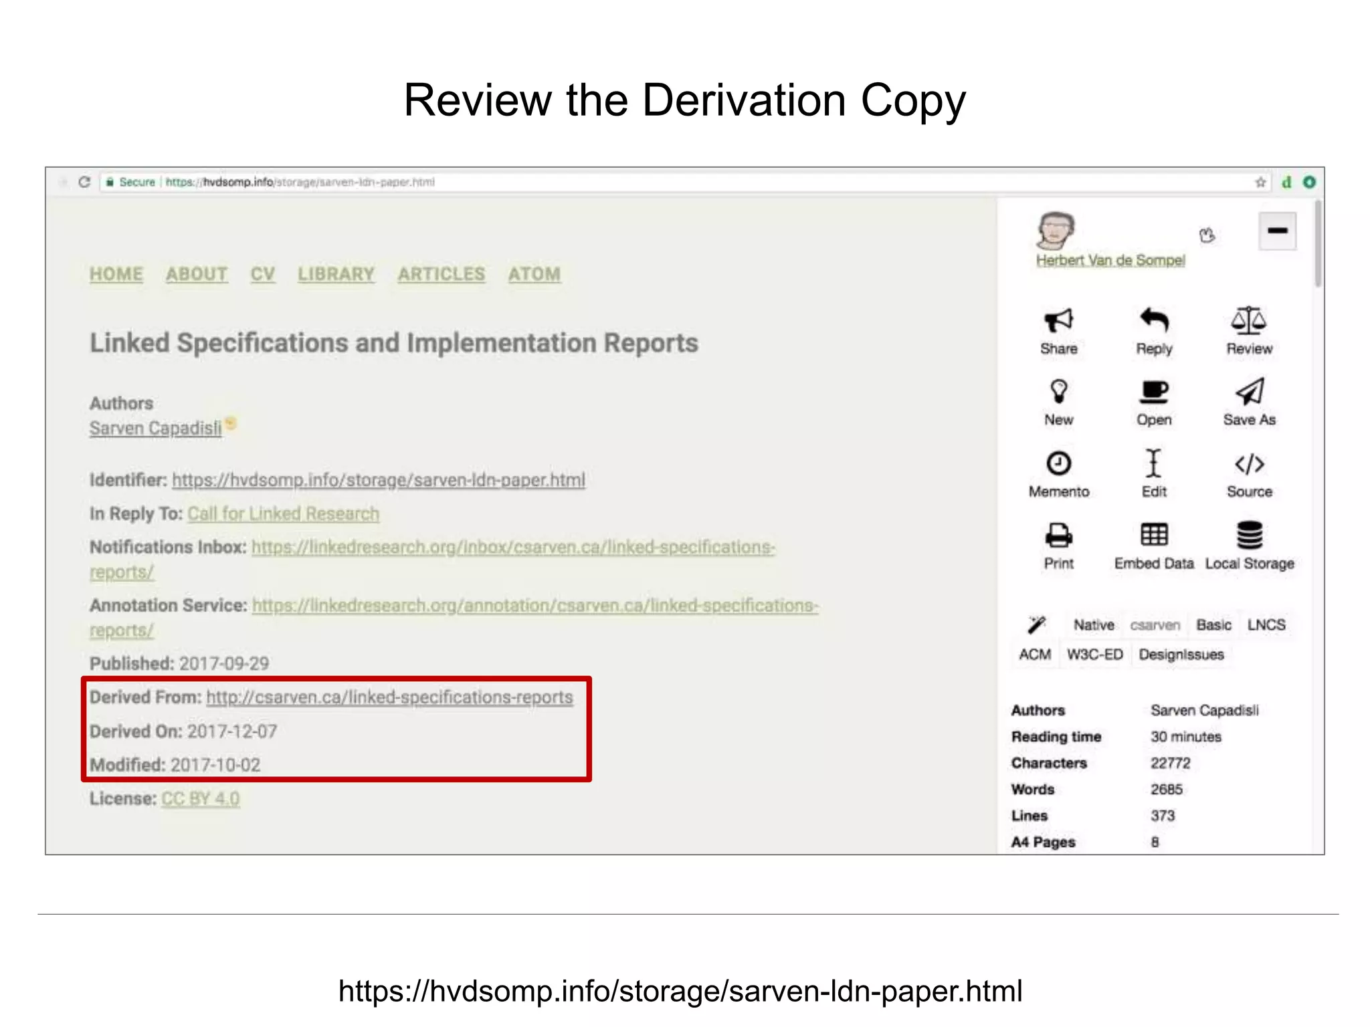The image size is (1370, 1027).
Task: Collapse the menu with minus button
Action: pyautogui.click(x=1277, y=231)
